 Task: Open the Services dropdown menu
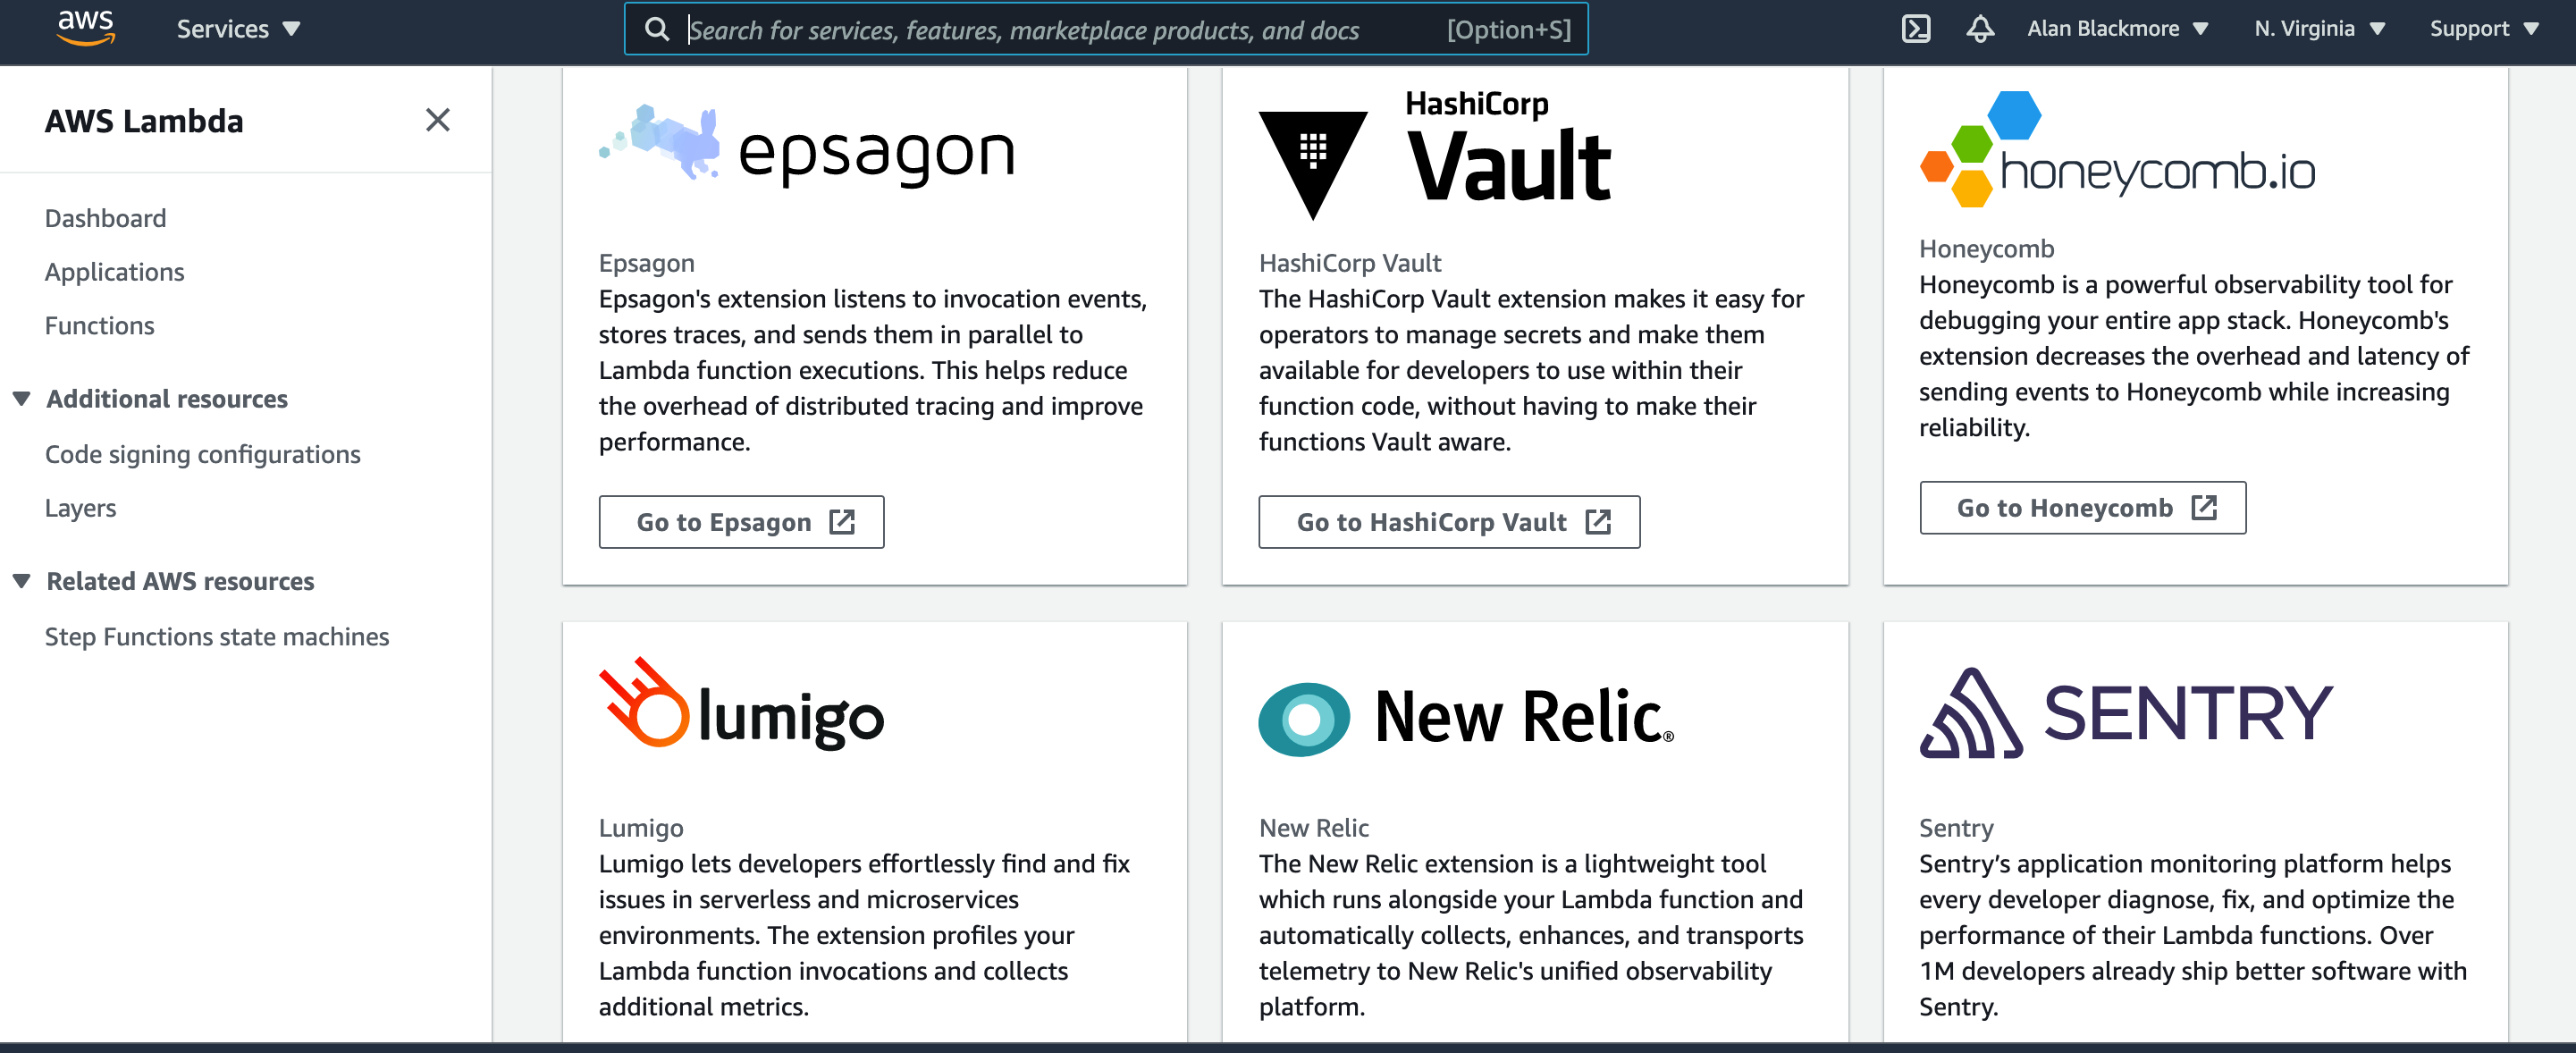[x=238, y=29]
